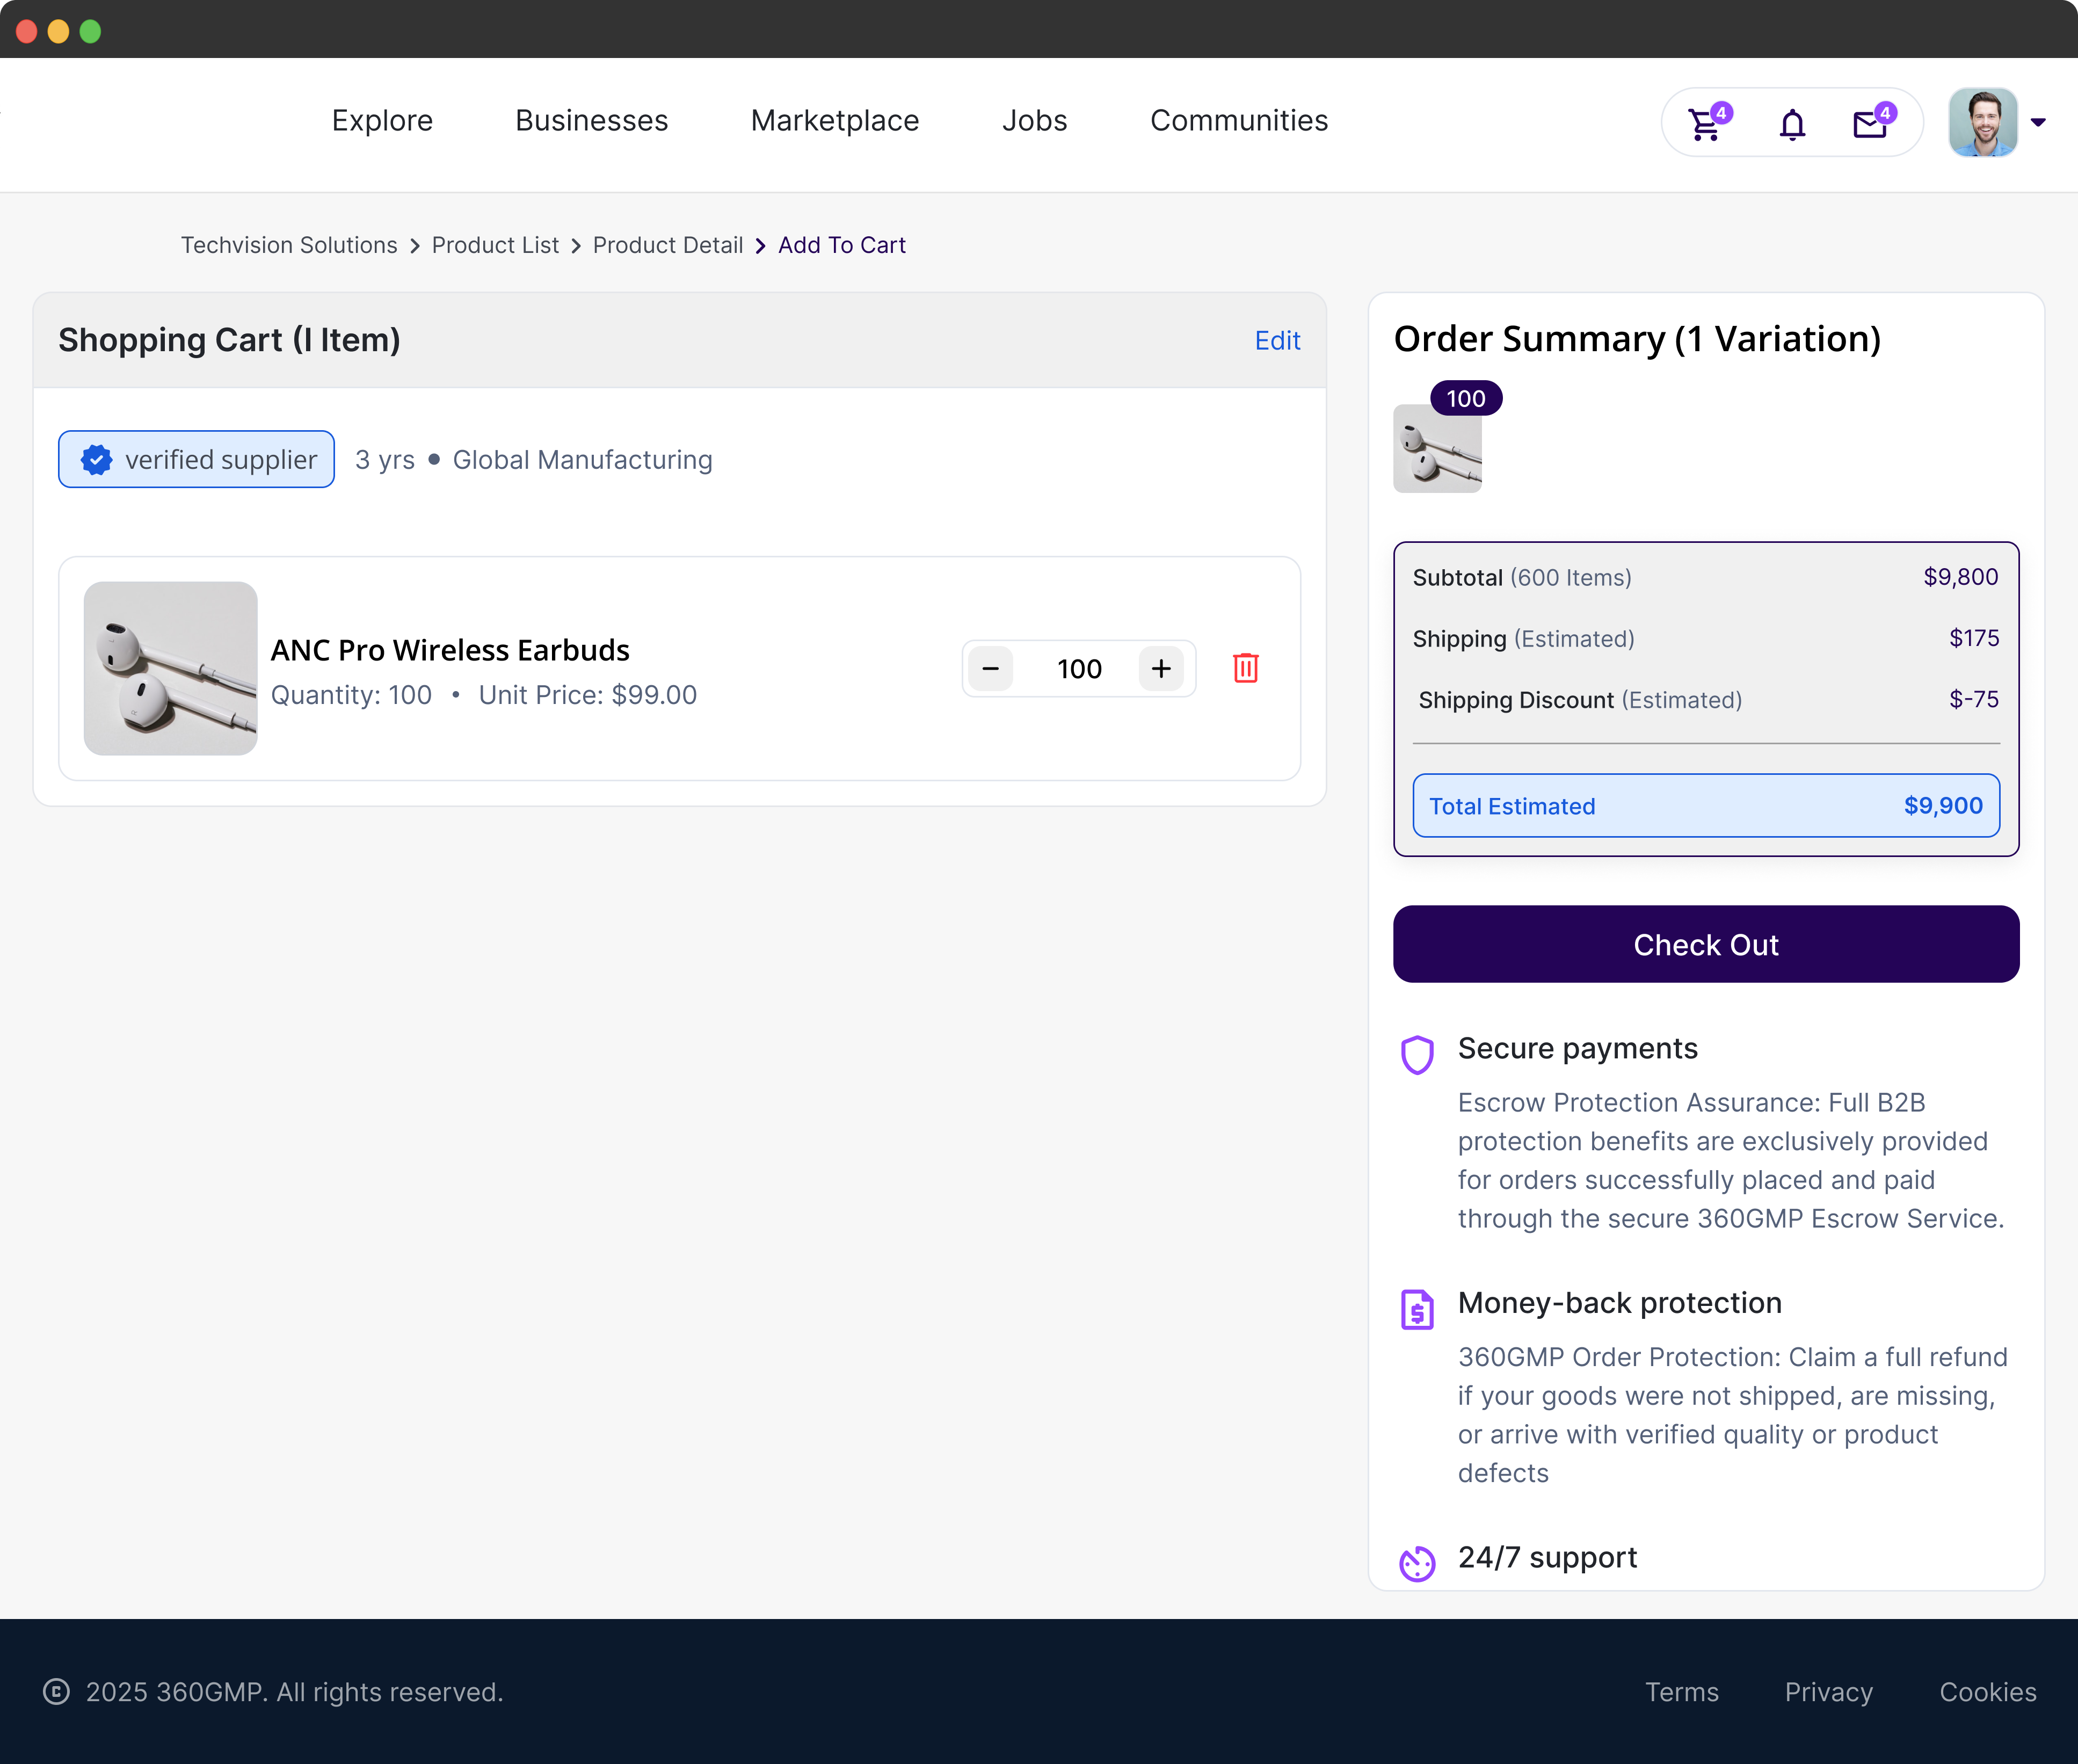Decrease quantity with the minus button
Image resolution: width=2078 pixels, height=1764 pixels.
click(990, 668)
